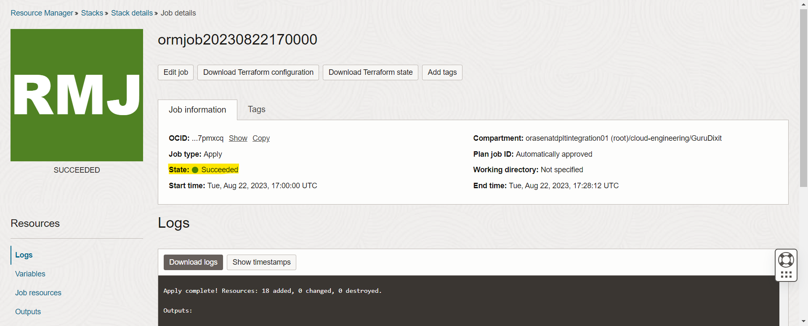Screen dimensions: 808x326
Task: Click the Add tags button
Action: [442, 72]
